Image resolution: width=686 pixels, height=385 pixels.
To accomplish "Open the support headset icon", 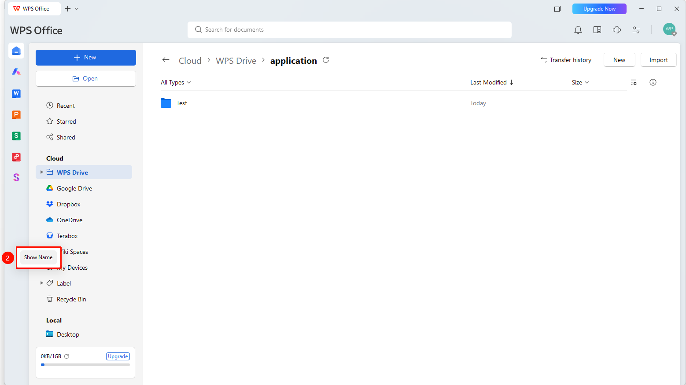I will (617, 30).
